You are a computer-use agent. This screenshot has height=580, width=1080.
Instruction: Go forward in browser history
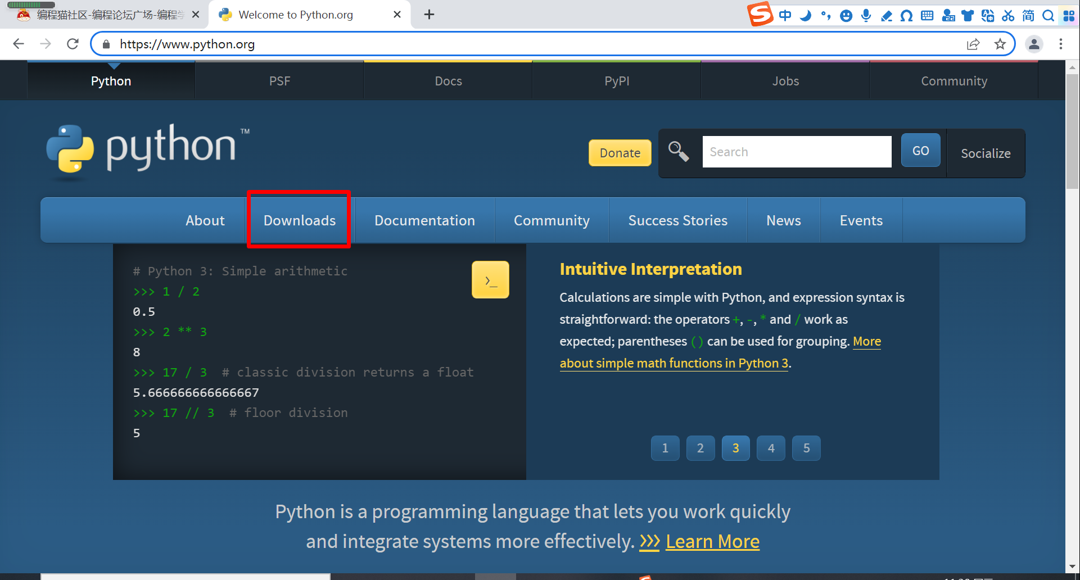coord(46,44)
